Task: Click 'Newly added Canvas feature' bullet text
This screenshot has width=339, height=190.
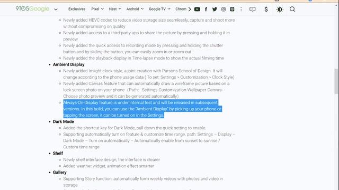Action: (146, 90)
